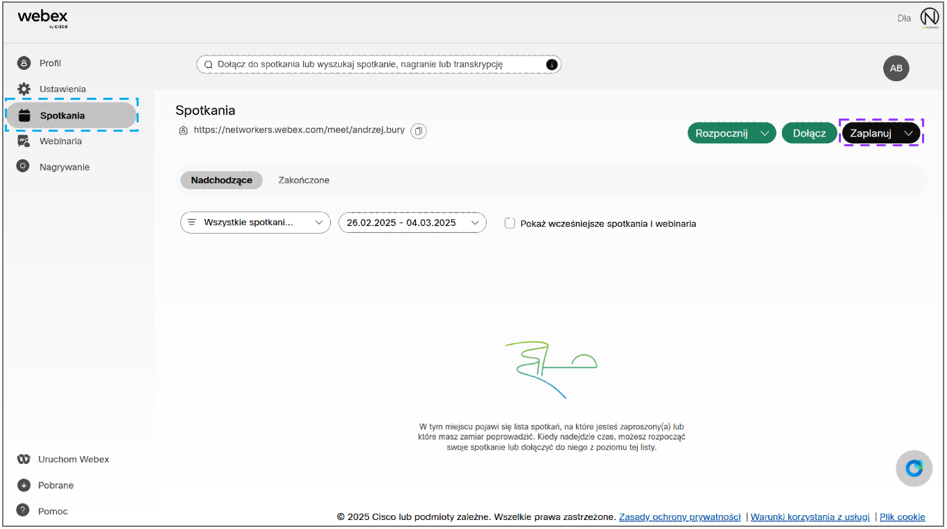Image resolution: width=947 pixels, height=529 pixels.
Task: Open the AB user avatar menu
Action: [896, 68]
